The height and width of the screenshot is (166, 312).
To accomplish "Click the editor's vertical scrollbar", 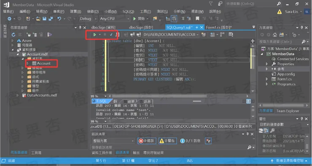I will click(x=253, y=68).
